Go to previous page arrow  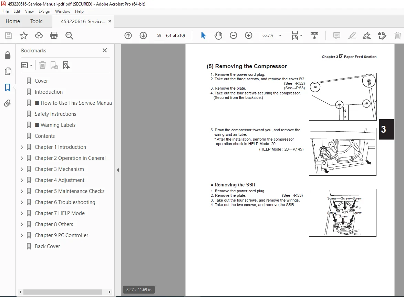point(128,35)
